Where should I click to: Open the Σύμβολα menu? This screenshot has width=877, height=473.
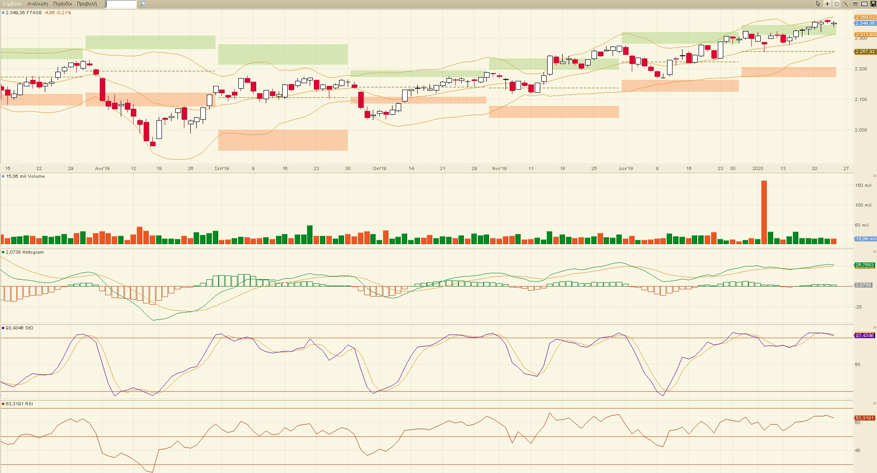point(11,4)
